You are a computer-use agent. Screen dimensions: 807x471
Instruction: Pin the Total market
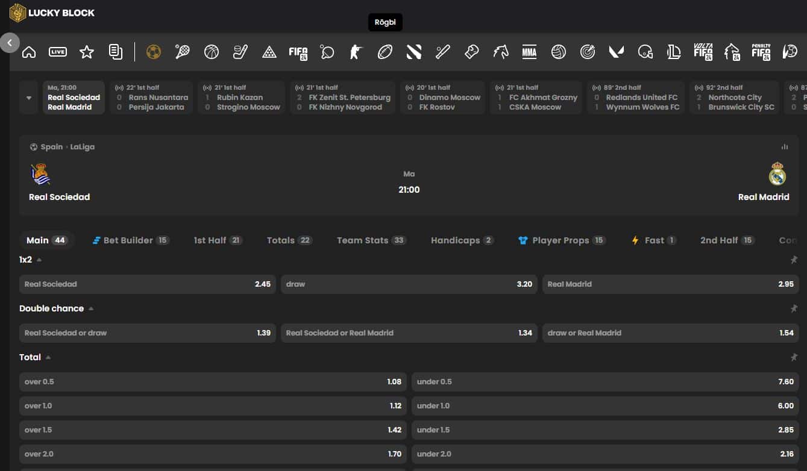[x=794, y=357]
